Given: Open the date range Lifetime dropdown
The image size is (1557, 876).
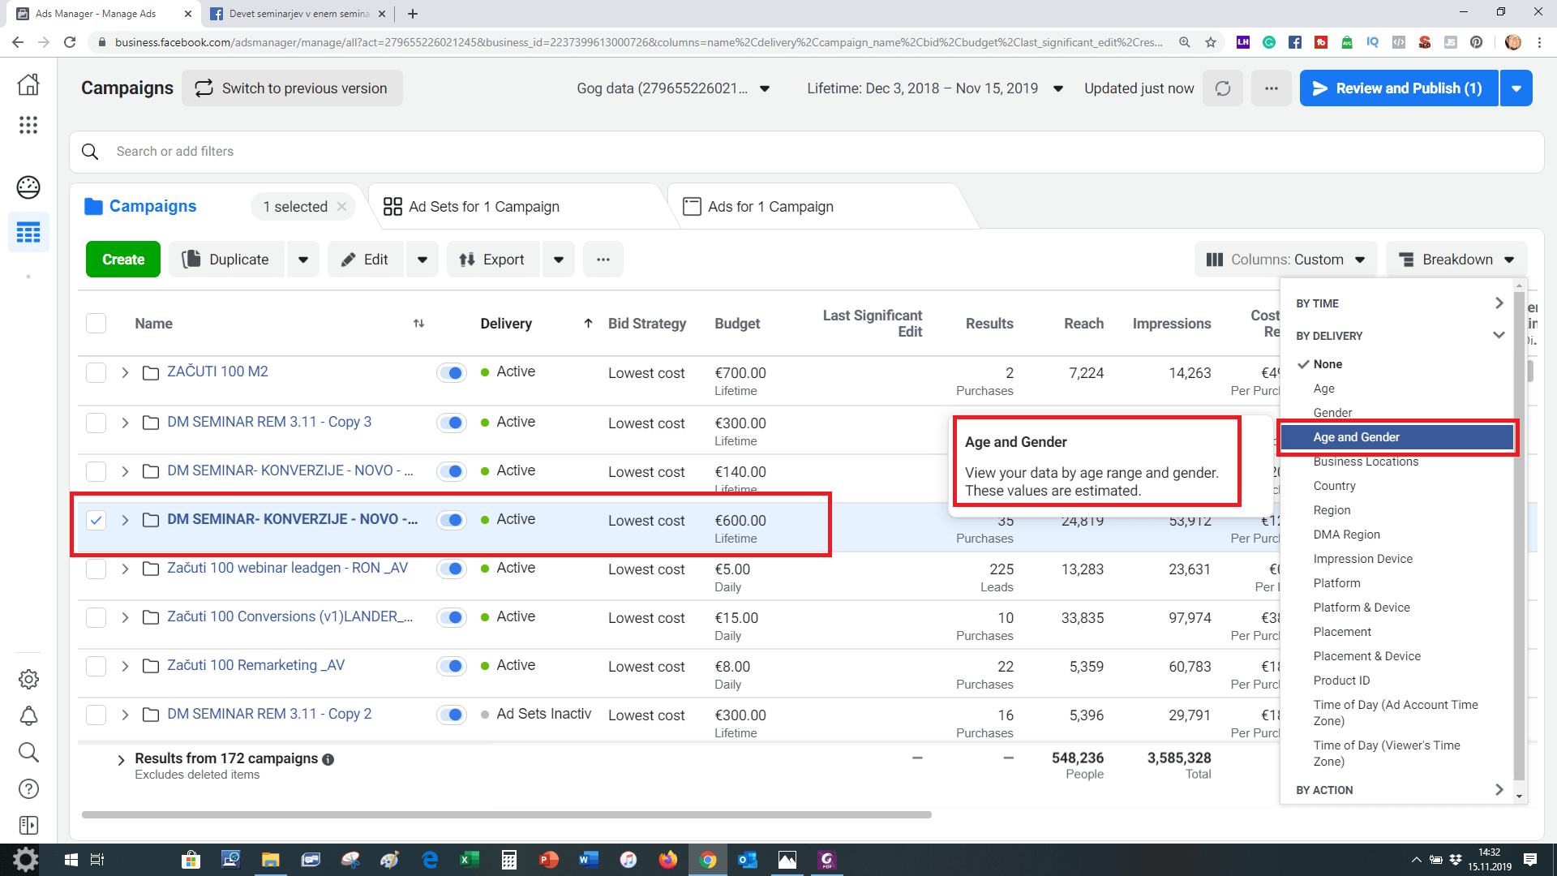Looking at the screenshot, I should pyautogui.click(x=934, y=88).
